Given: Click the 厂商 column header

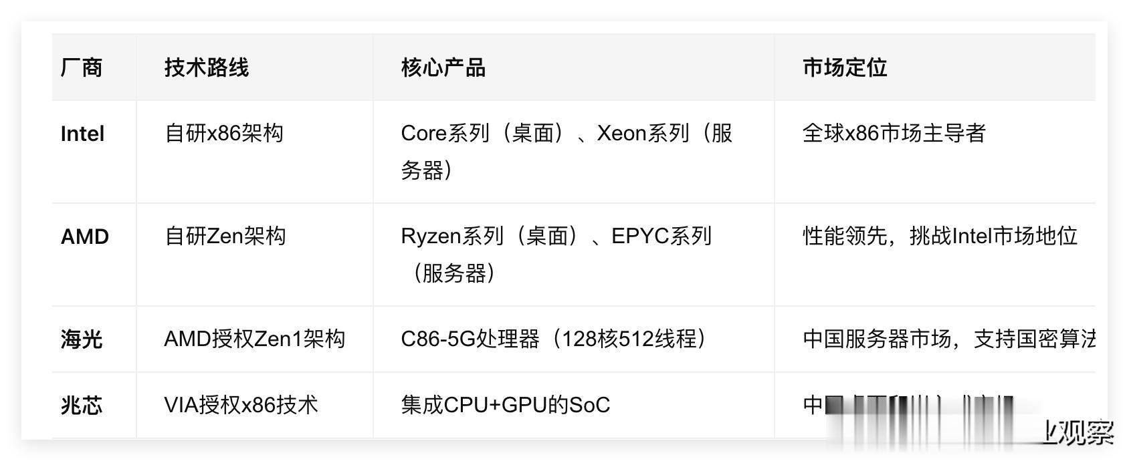Looking at the screenshot, I should pos(82,67).
